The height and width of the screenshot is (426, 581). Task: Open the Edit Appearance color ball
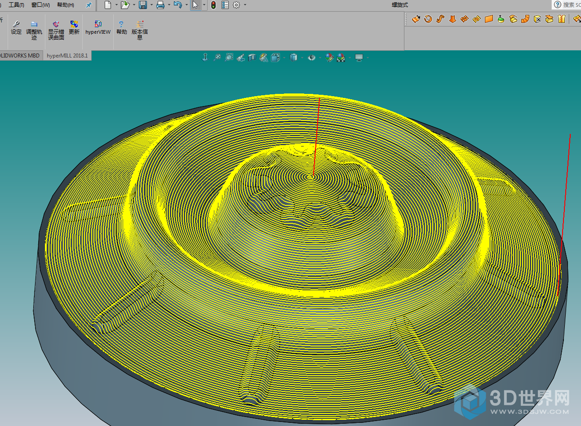329,57
